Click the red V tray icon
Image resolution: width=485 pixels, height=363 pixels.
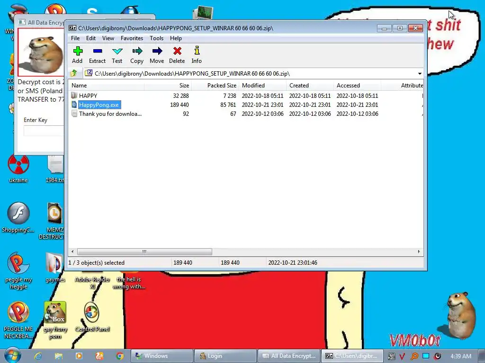[x=402, y=356]
